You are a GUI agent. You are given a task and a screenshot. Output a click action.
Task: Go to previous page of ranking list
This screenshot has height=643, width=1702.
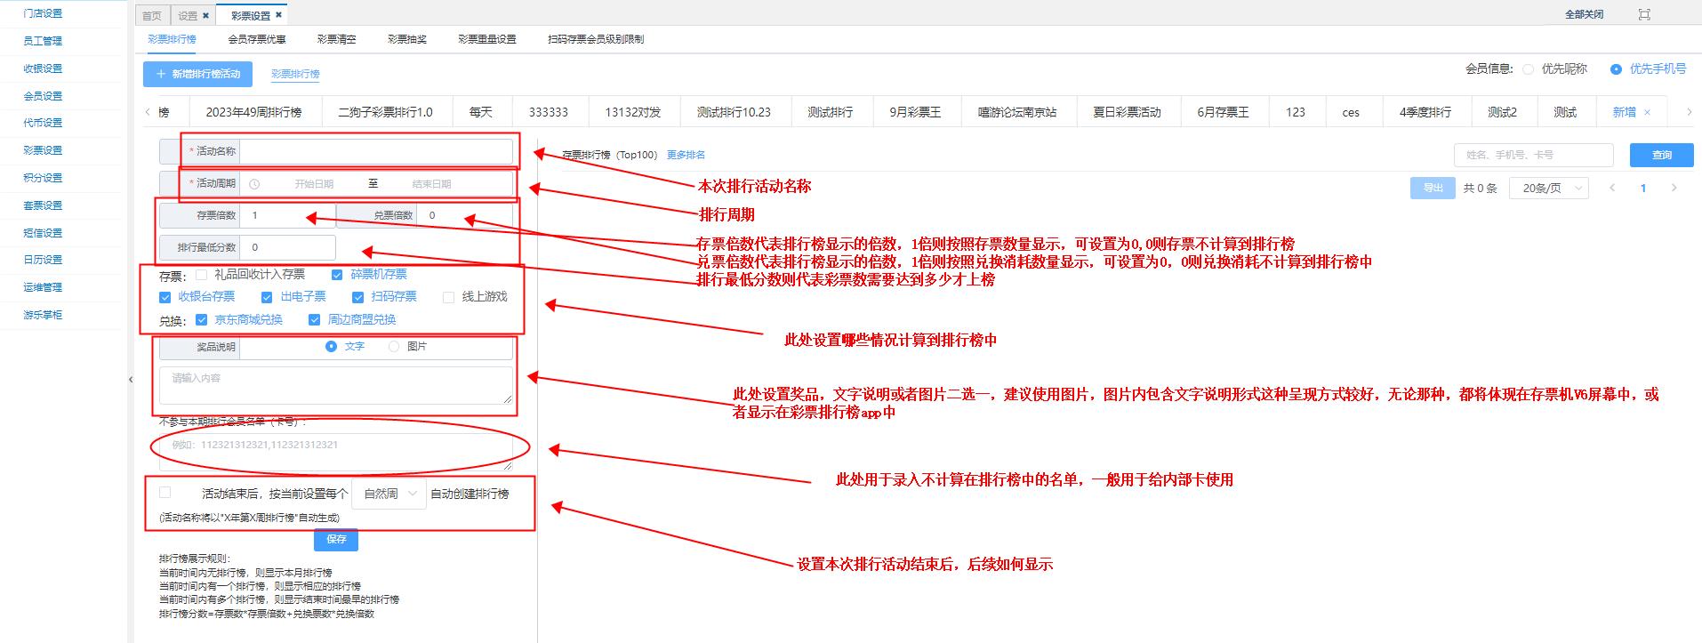click(x=1612, y=188)
